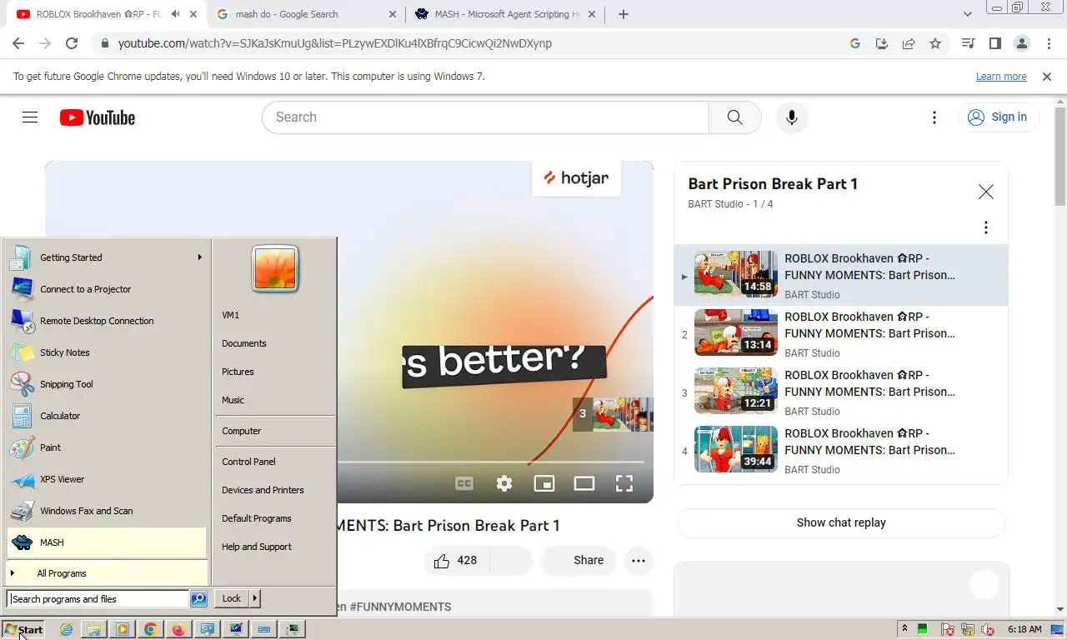The image size is (1067, 640).
Task: Click Show chat replay
Action: [841, 522]
